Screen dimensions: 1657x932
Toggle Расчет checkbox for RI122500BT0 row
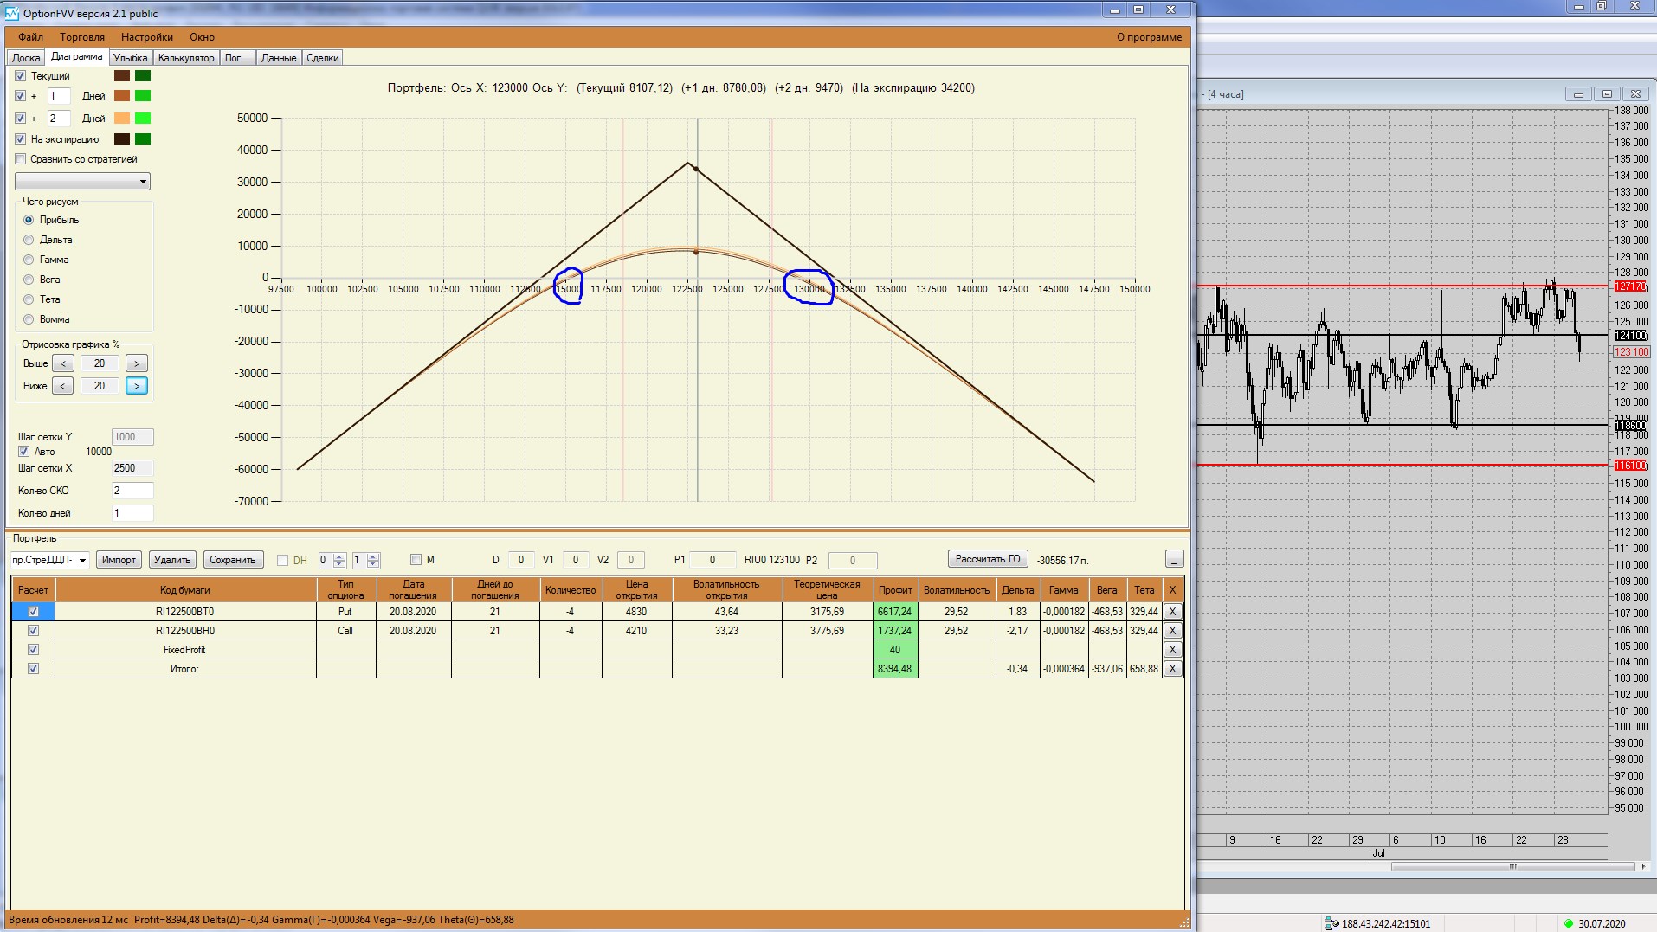(x=34, y=612)
